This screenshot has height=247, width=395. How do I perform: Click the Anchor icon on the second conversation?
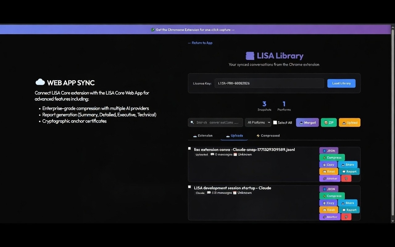click(330, 217)
